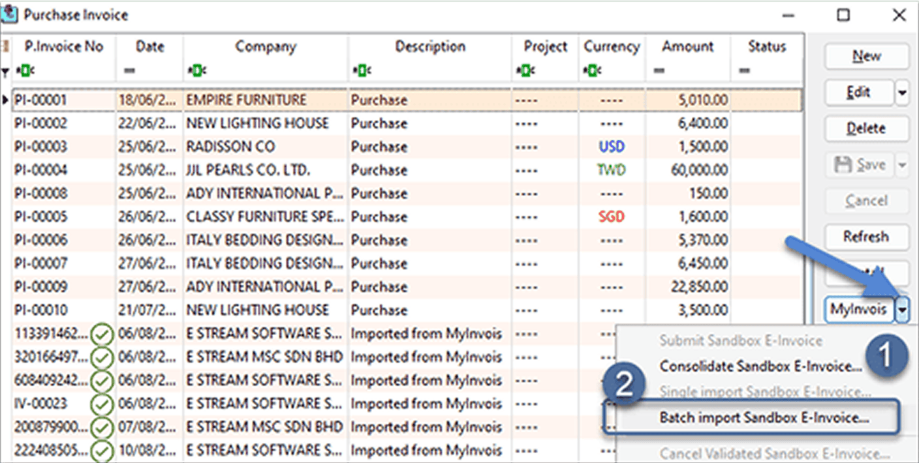Click validated checkmark icon on row 320166497
Image resolution: width=919 pixels, height=463 pixels.
coord(102,358)
